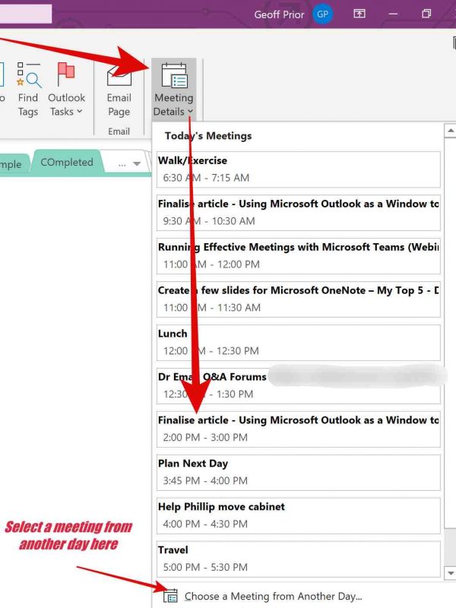Click the Email Page icon

(x=119, y=76)
